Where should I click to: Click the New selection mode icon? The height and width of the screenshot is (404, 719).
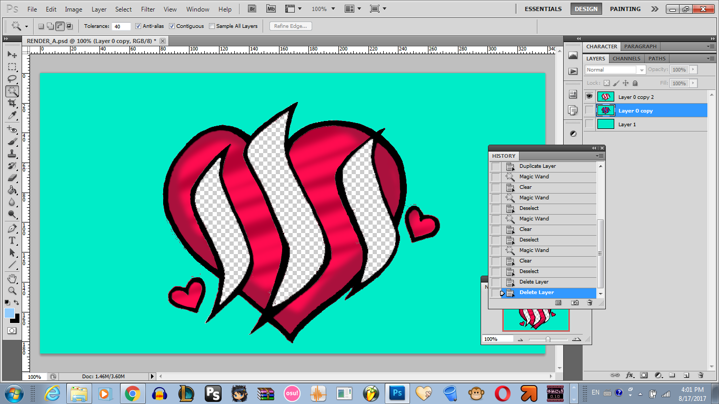pos(41,26)
